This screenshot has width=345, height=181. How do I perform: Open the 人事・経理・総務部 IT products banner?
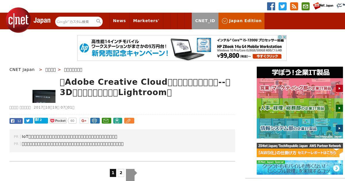300,108
